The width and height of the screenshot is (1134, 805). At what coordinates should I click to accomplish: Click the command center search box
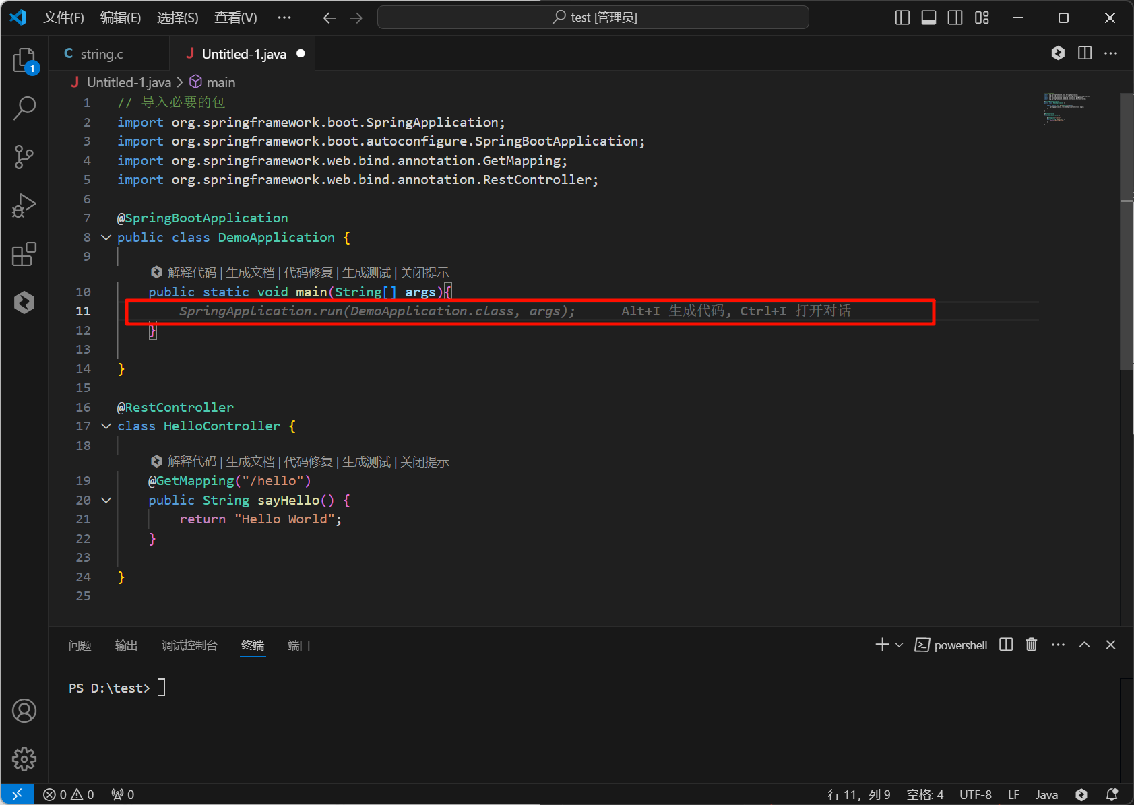tap(593, 18)
